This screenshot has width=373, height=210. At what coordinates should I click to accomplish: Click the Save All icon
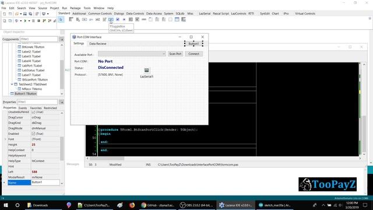pos(30,14)
